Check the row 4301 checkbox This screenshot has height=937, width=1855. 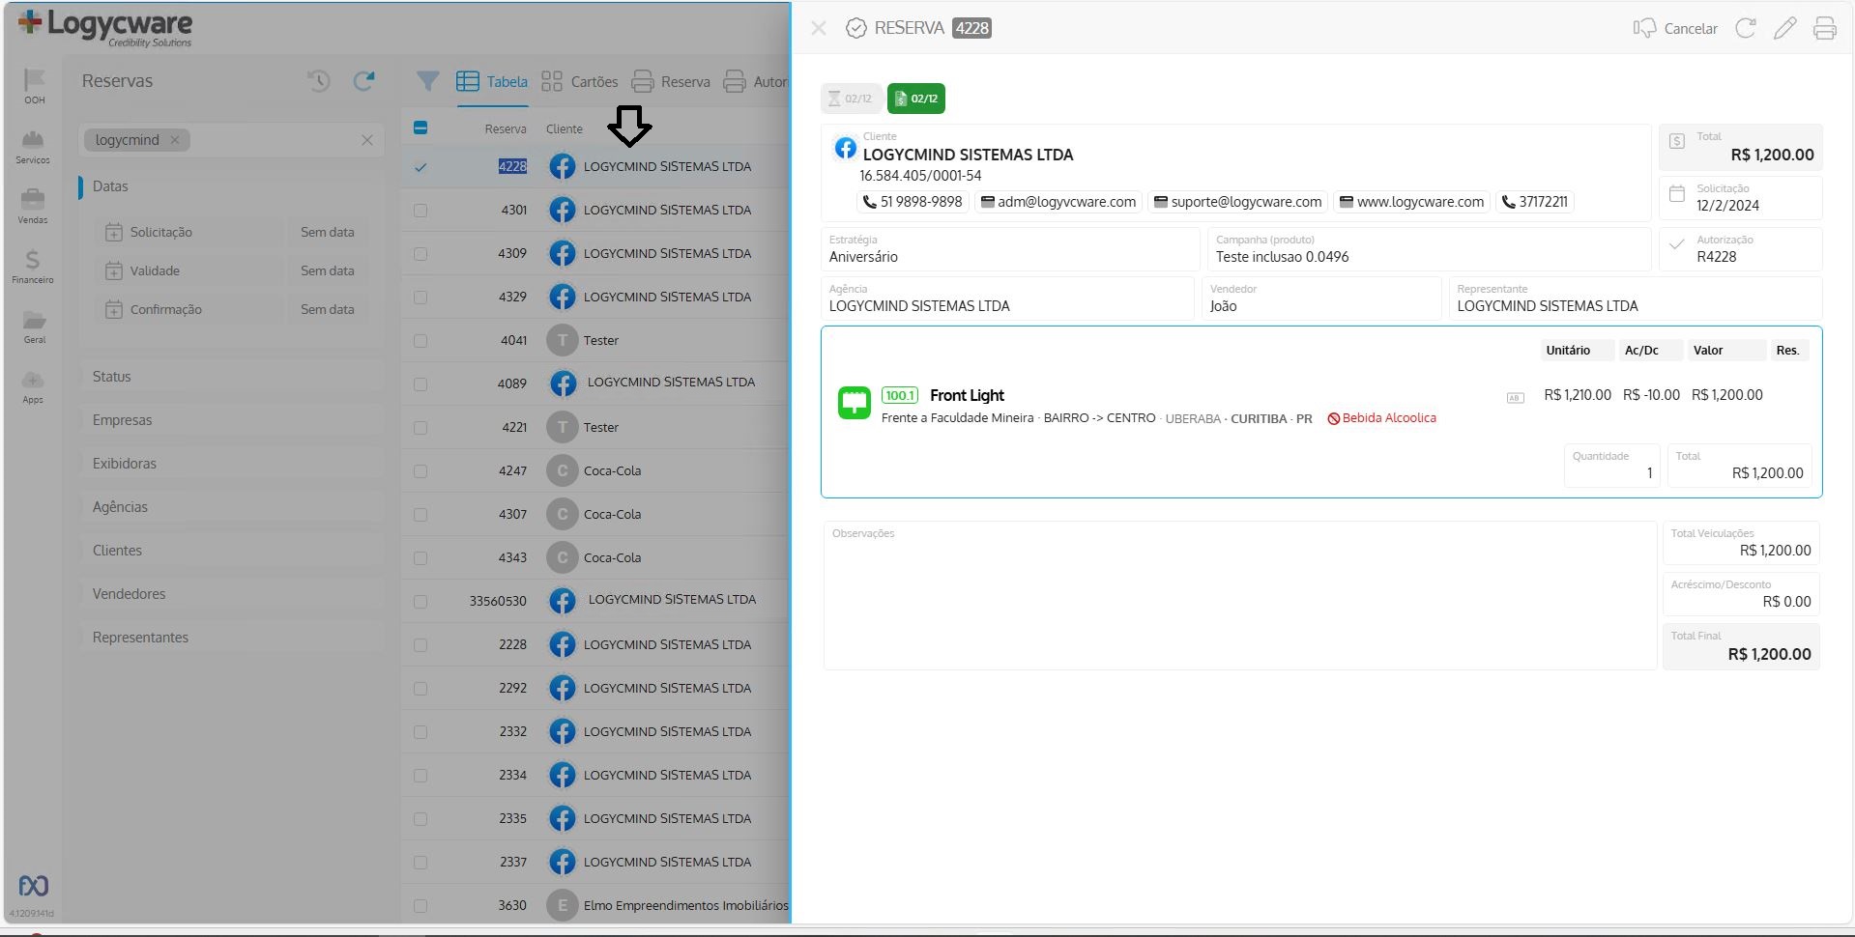click(420, 211)
